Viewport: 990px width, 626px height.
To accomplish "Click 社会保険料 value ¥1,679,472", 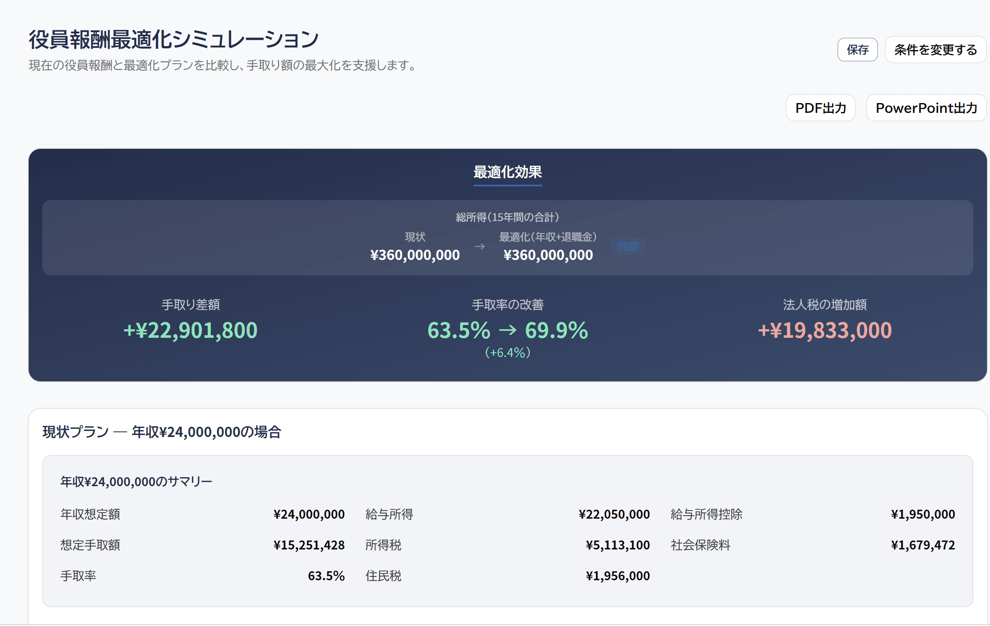I will click(x=923, y=545).
